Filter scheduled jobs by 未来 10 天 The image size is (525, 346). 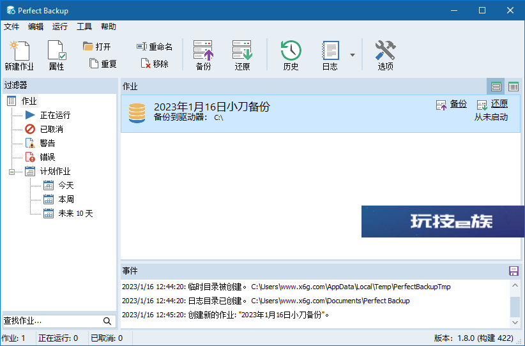pos(75,213)
